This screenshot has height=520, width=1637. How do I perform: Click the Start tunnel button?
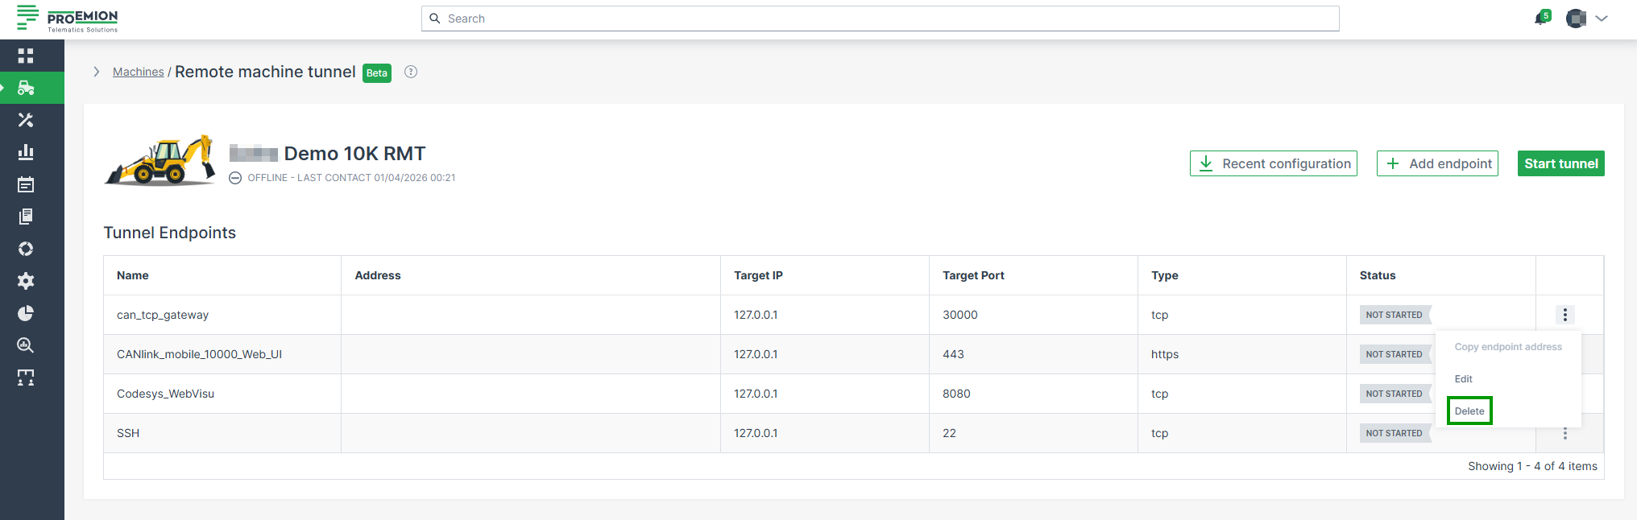[1560, 163]
